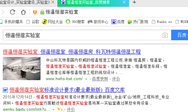
Task: Open the 360搜索 bookmark
Action: tap(75, 22)
